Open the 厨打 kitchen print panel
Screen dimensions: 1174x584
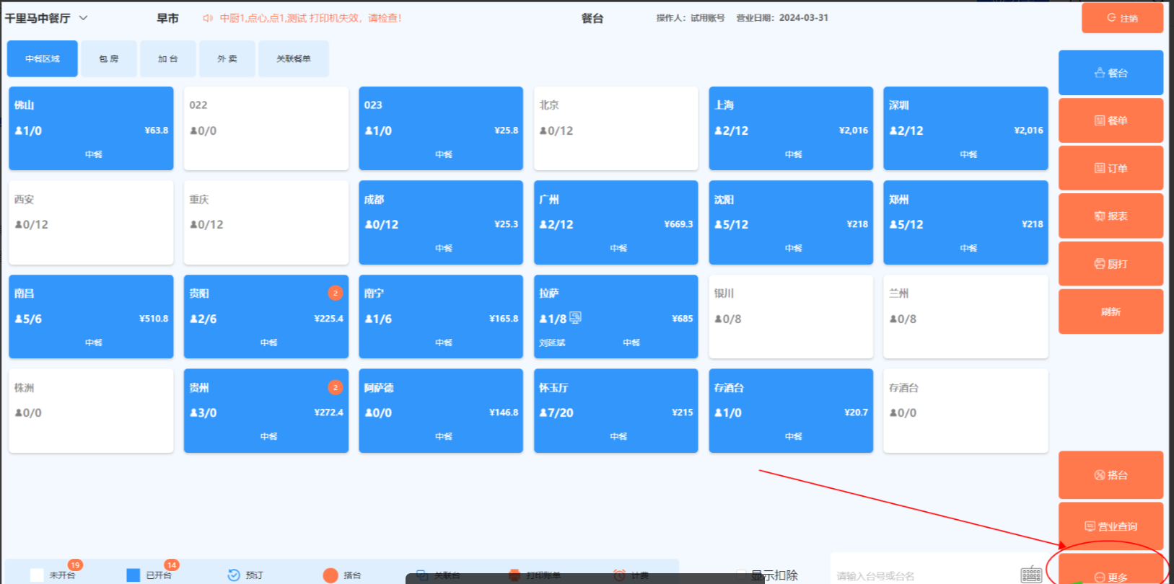point(1111,264)
